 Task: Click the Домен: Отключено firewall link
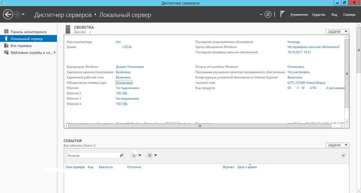[x=130, y=67]
